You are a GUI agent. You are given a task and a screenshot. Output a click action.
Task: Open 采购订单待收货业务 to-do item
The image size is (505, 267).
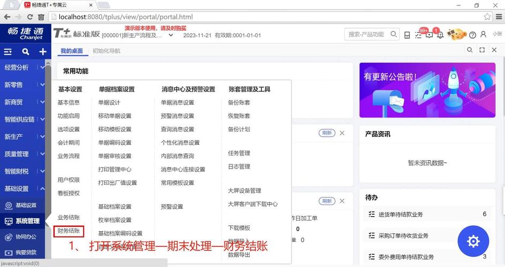427,235
